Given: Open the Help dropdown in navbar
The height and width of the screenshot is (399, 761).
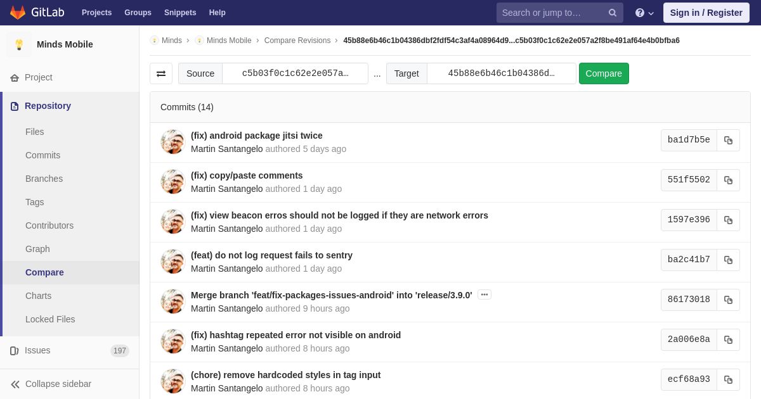Looking at the screenshot, I should click(x=644, y=13).
